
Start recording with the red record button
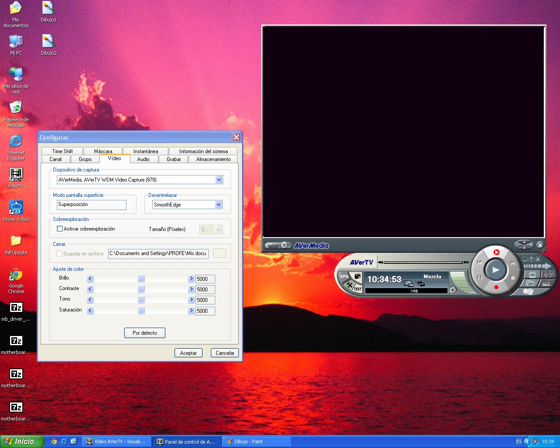pos(496,287)
